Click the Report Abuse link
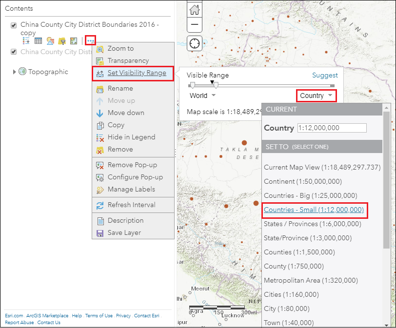The height and width of the screenshot is (328, 396). (20, 323)
